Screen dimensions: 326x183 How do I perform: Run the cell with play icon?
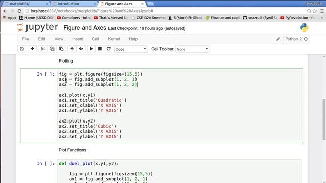tap(91, 49)
